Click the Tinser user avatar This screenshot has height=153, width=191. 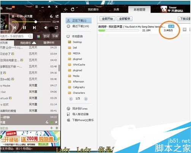[x=164, y=9]
